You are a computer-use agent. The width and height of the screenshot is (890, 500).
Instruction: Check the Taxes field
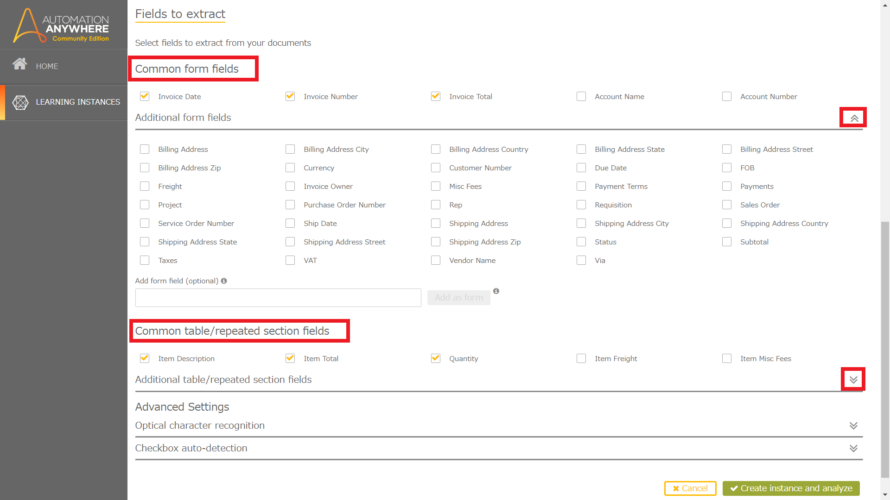coord(145,260)
